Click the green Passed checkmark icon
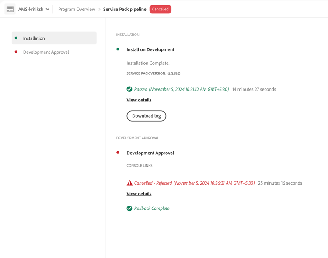328x258 pixels. pyautogui.click(x=129, y=89)
